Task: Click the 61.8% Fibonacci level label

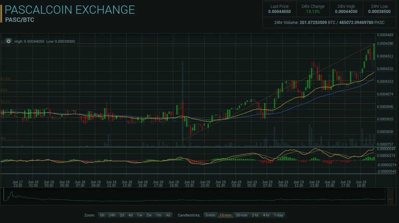Action: click(5, 79)
